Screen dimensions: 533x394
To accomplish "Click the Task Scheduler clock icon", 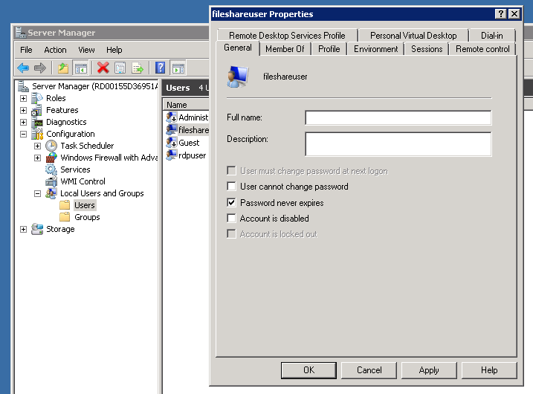I will [x=51, y=146].
